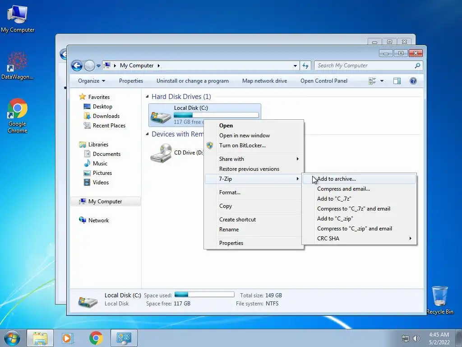The width and height of the screenshot is (462, 347).
Task: Toggle the preview pane icon
Action: point(397,81)
